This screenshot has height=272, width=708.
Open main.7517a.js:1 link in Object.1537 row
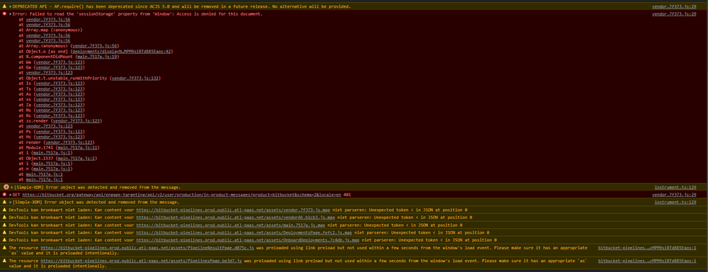[x=77, y=159]
